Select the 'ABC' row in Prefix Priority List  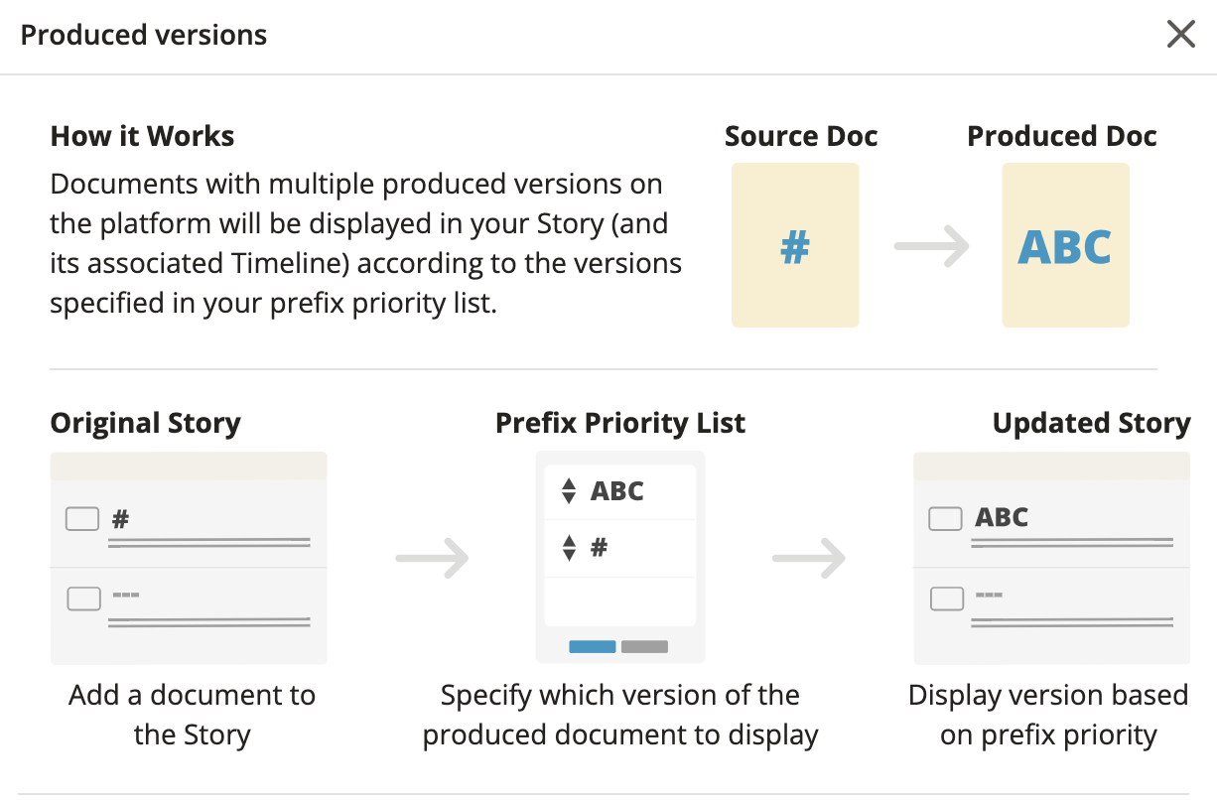pyautogui.click(x=619, y=490)
